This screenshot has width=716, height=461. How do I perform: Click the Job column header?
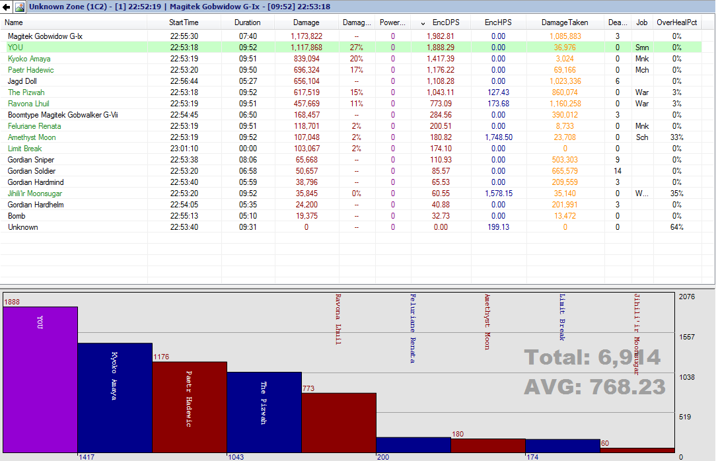pyautogui.click(x=642, y=22)
